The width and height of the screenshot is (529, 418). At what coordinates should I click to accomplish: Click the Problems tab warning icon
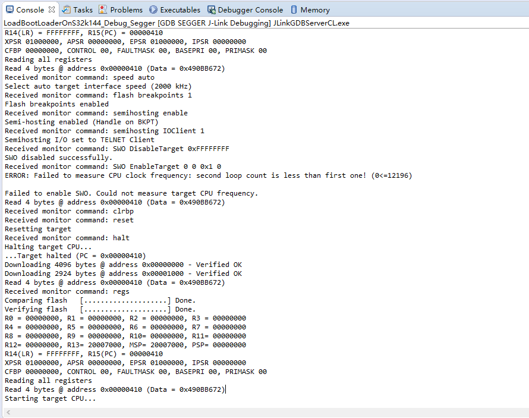click(103, 10)
